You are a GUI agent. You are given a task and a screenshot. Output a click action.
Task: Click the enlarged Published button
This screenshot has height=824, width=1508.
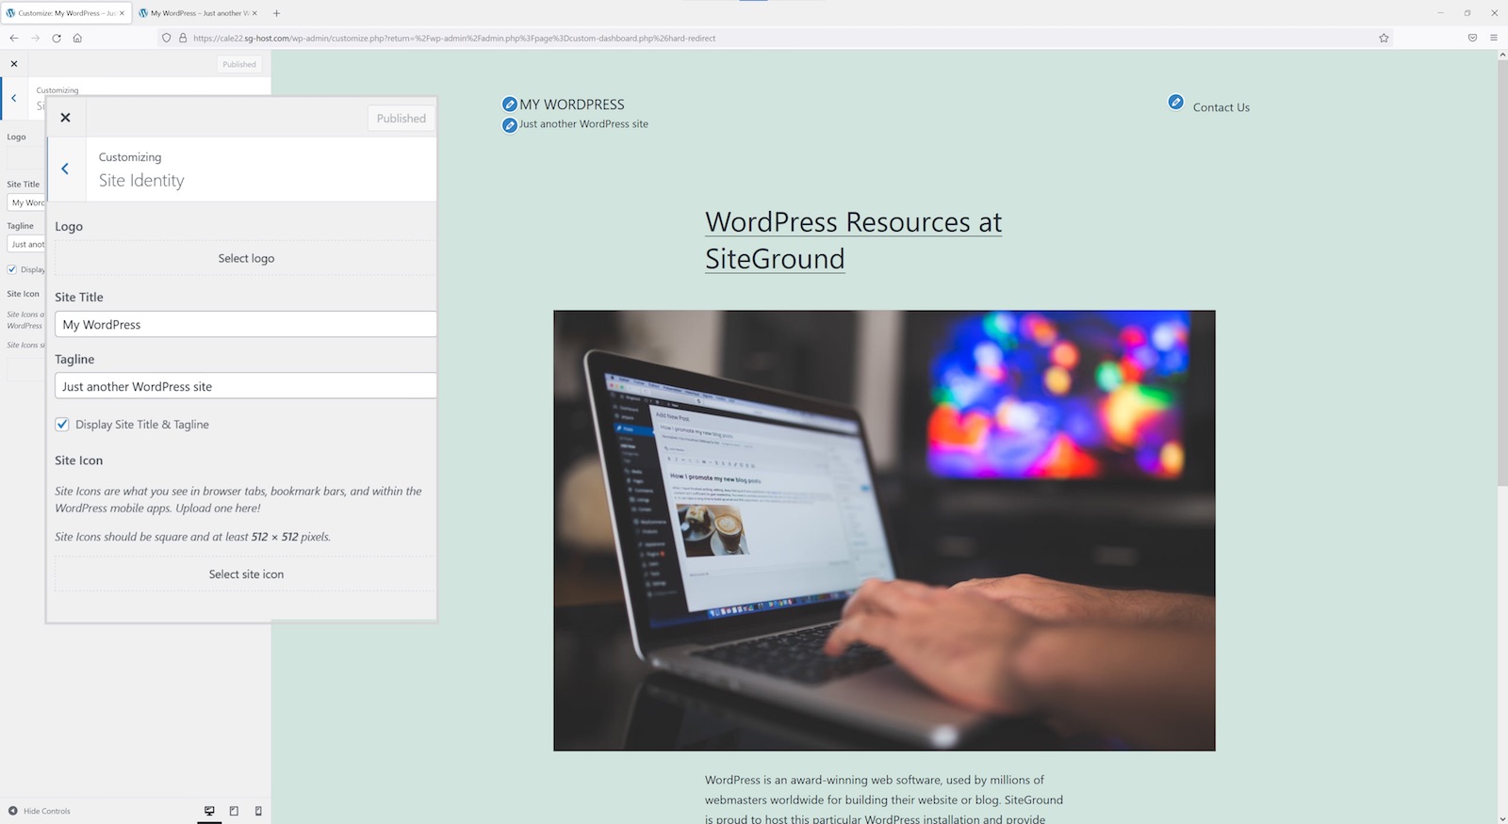click(x=401, y=119)
